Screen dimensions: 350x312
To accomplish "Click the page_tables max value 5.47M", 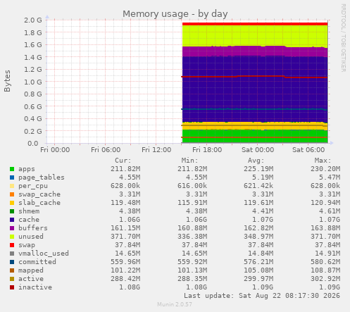I will 330,177.
